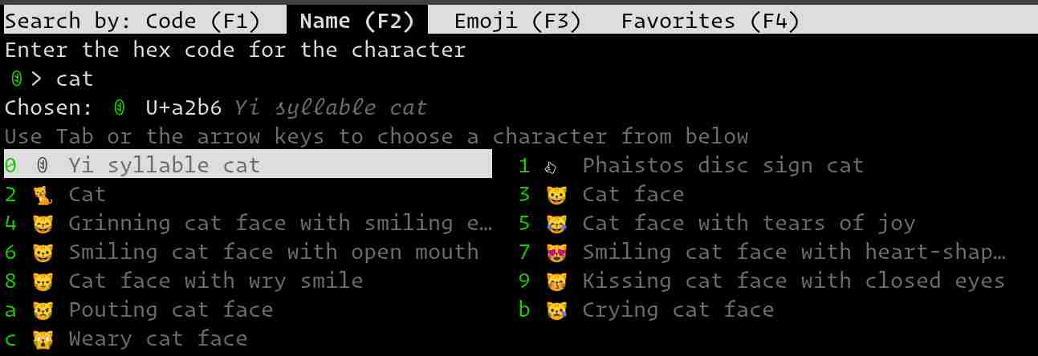Click the crying cat face emoji

point(556,310)
